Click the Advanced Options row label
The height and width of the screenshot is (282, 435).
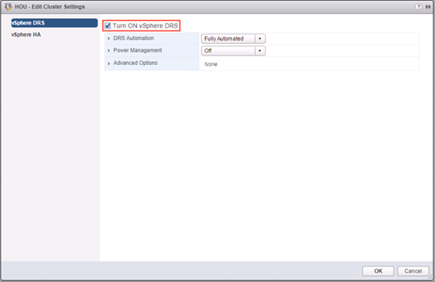[x=136, y=63]
